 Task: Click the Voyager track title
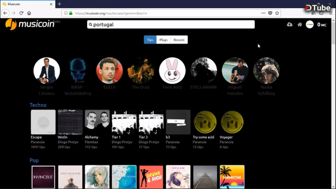click(x=226, y=137)
